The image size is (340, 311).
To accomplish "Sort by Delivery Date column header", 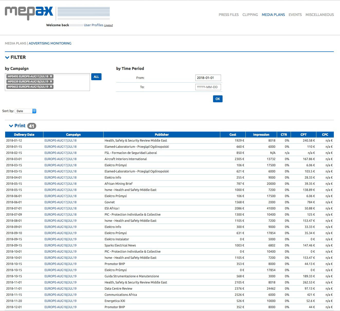I will [x=24, y=134].
